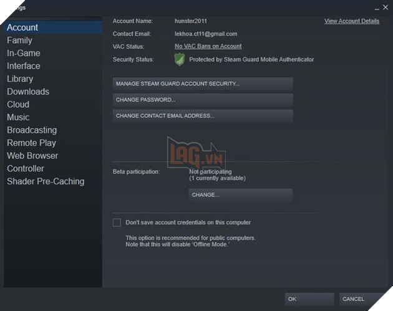Confirm settings with the OK button
393x311 pixels.
[309, 299]
